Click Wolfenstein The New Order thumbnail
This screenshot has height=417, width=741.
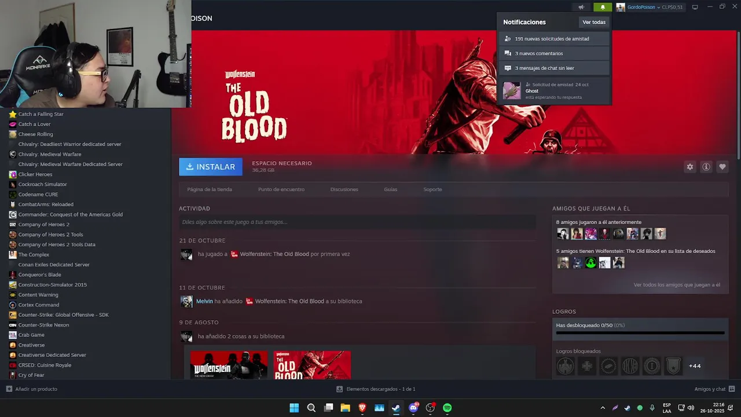click(x=229, y=365)
